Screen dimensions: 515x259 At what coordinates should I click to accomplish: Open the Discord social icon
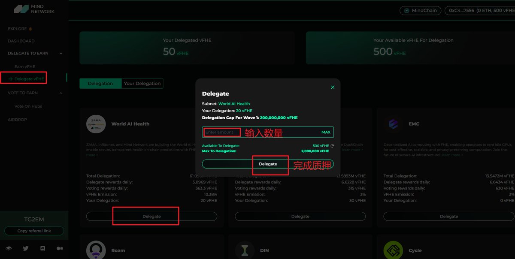click(42, 248)
